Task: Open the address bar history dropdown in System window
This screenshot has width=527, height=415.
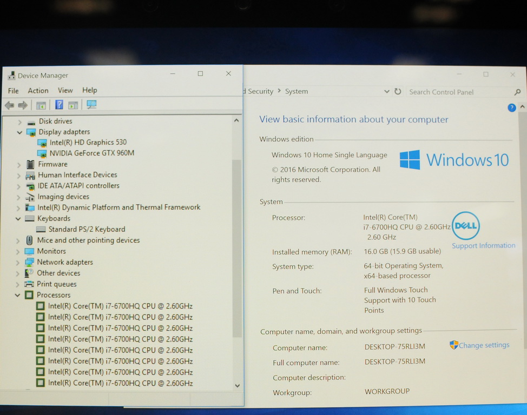Action: [x=386, y=91]
